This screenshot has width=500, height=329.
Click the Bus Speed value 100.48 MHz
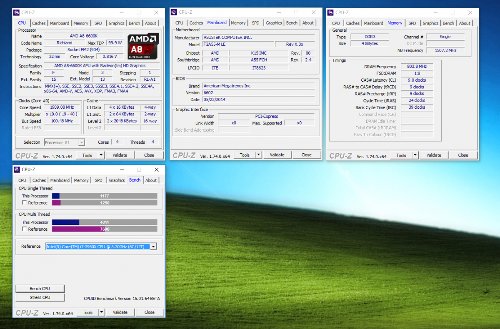click(x=62, y=121)
